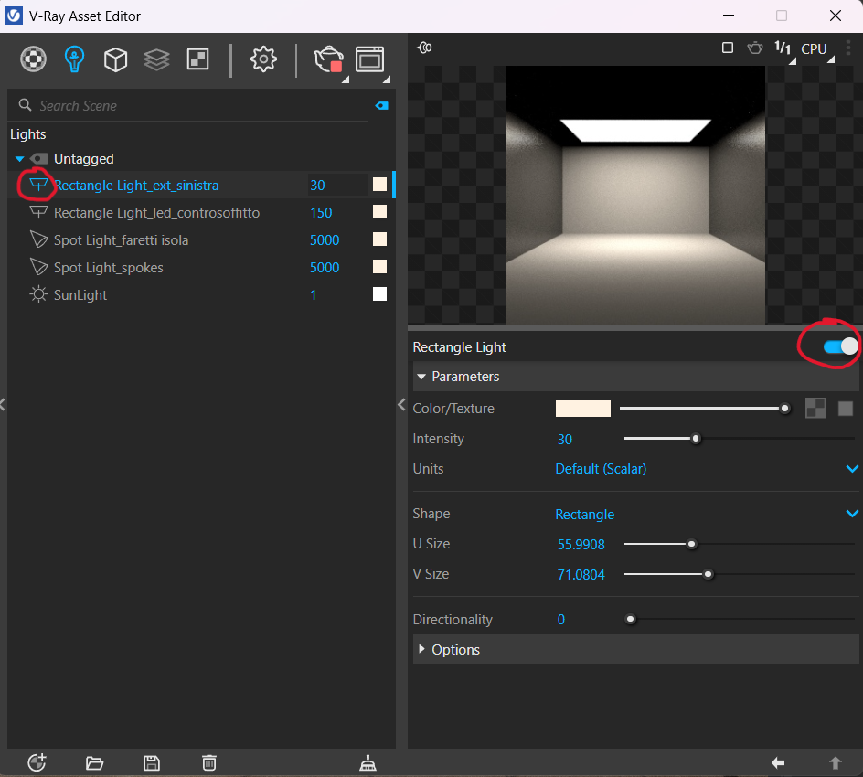Click the back arrow at bottom right

(x=778, y=762)
